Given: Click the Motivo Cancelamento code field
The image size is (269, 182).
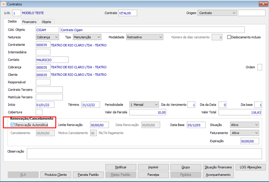Looking at the screenshot, I should 93,133.
